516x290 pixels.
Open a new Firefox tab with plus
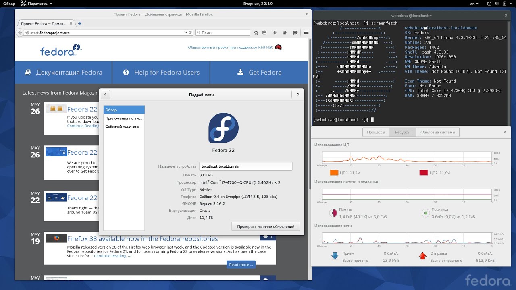[80, 23]
